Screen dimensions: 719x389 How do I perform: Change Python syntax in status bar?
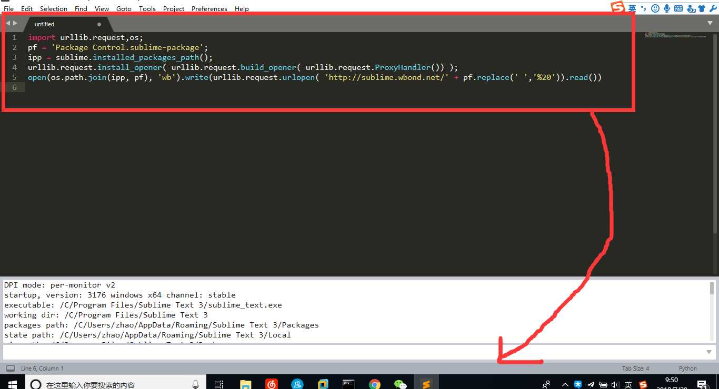pyautogui.click(x=687, y=368)
